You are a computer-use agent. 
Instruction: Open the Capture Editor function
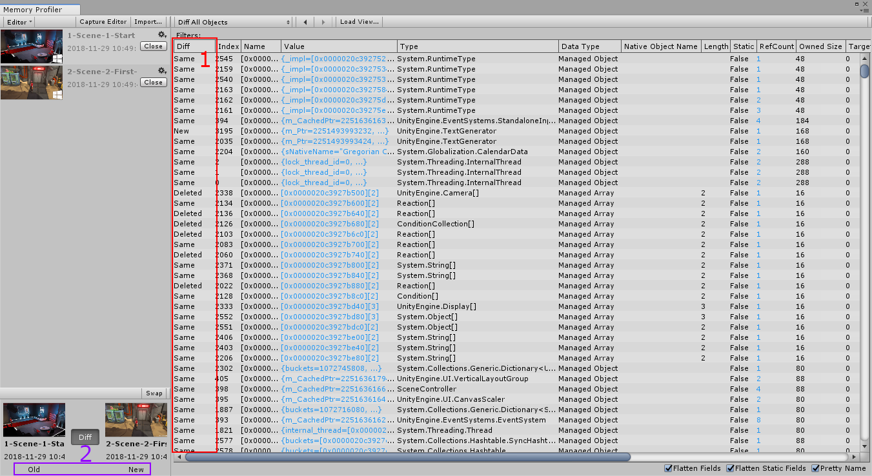click(103, 21)
